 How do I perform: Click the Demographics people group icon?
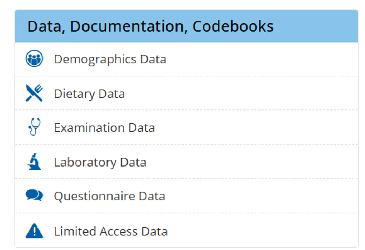tap(34, 58)
